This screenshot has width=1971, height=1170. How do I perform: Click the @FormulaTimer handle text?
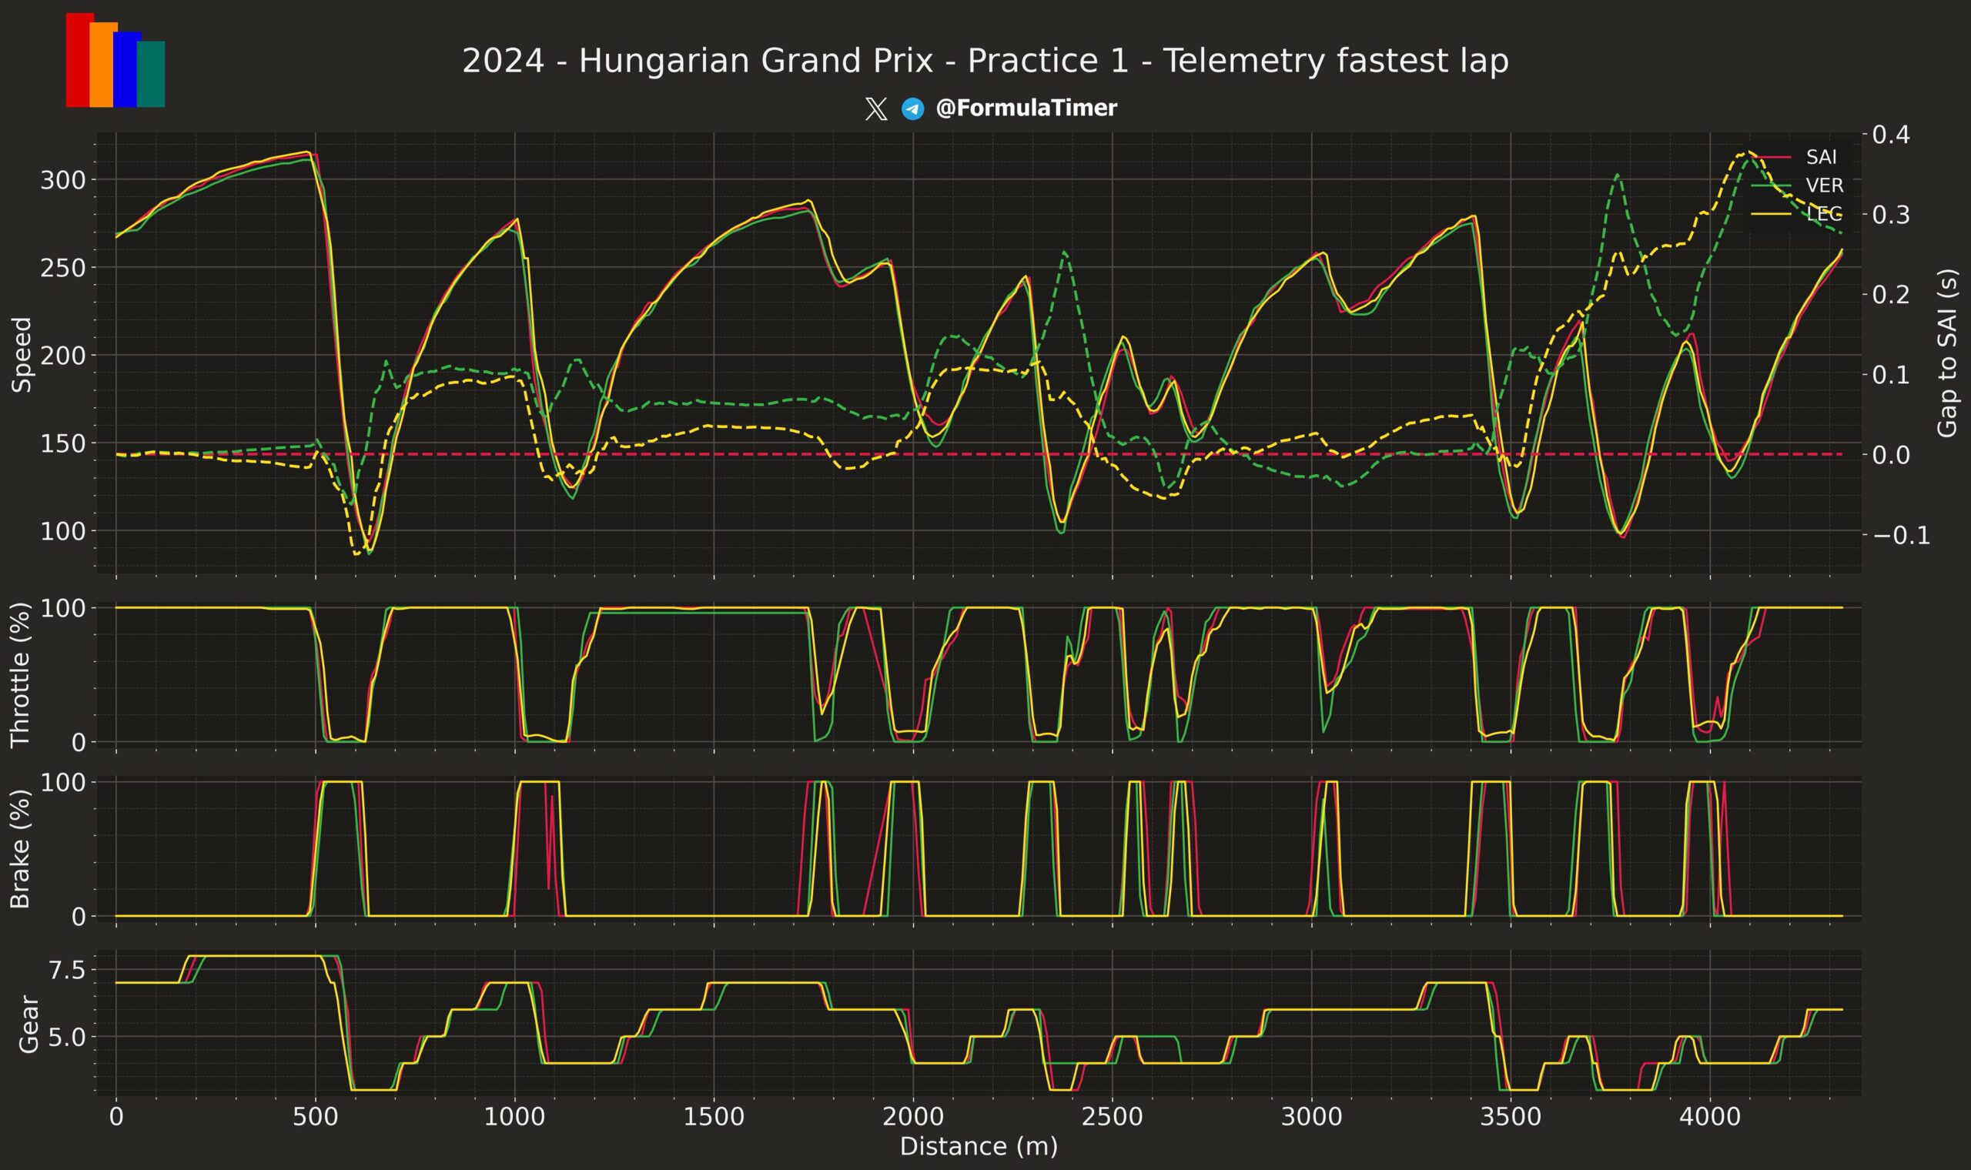1026,108
